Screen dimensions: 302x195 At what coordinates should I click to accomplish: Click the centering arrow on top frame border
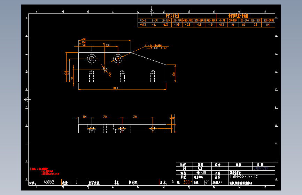[x=152, y=11]
